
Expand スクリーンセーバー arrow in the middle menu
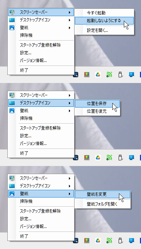pyautogui.click(x=70, y=95)
